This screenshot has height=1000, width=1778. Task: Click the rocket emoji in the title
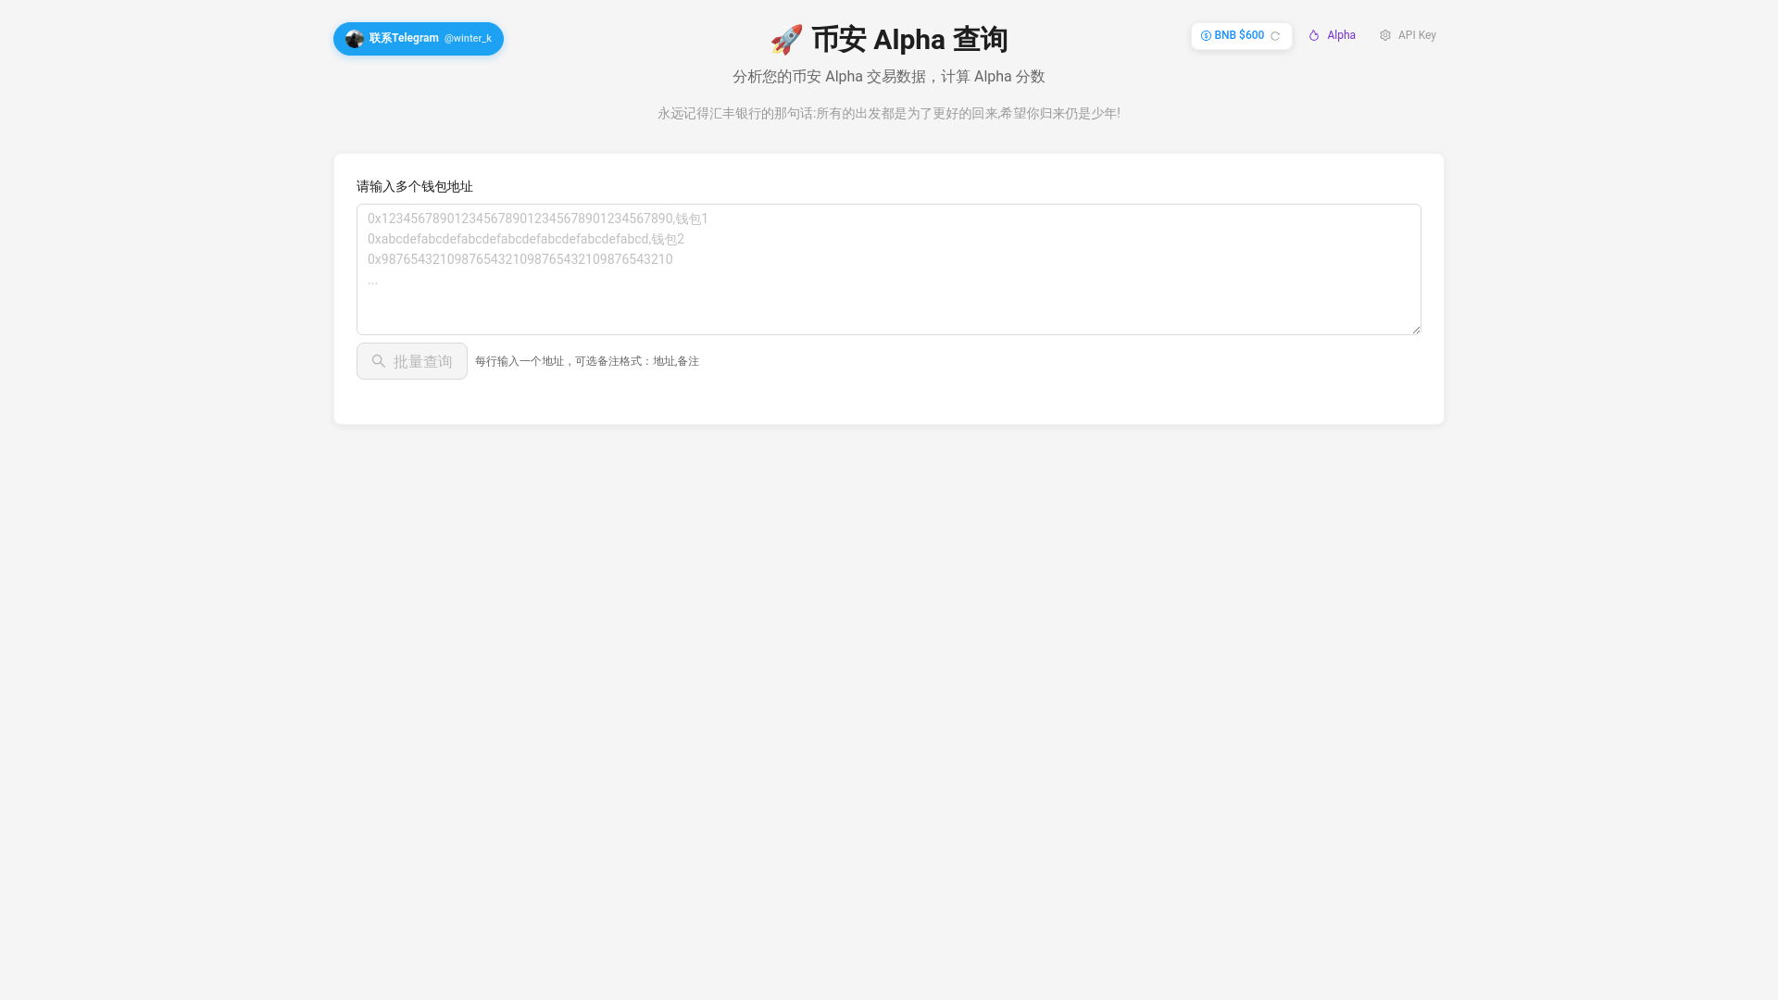(786, 40)
